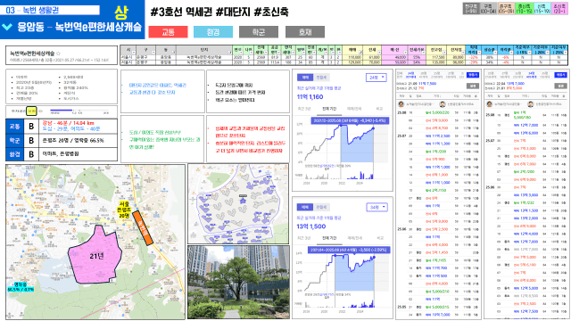
Task: Click the filter arrow in 단지 column header
Action: coord(229,53)
